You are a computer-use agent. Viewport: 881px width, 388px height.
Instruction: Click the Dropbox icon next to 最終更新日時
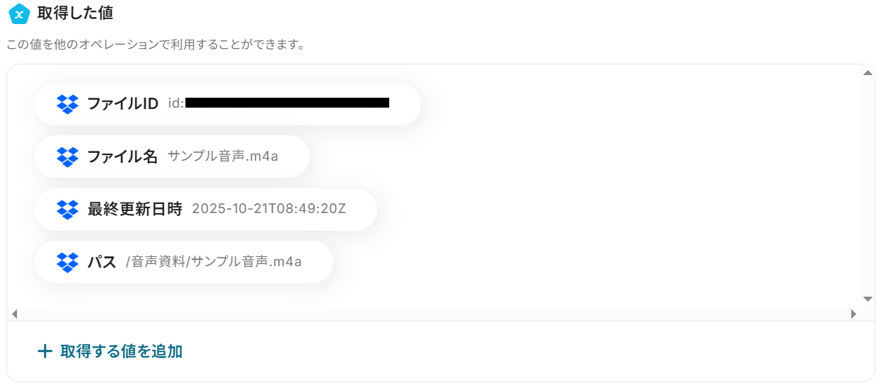coord(67,210)
